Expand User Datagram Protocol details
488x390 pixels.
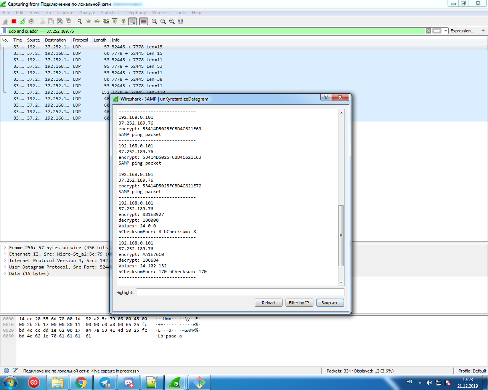tap(5, 267)
